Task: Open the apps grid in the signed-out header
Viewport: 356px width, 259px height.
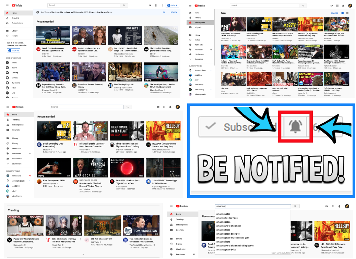Action: [156, 5]
